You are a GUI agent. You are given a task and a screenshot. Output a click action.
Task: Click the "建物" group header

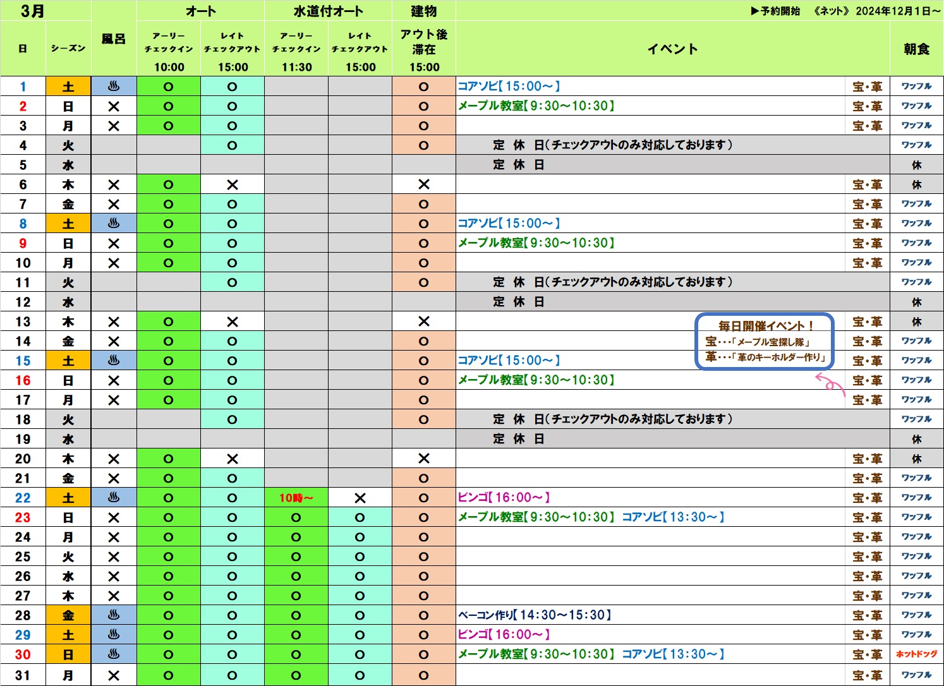424,11
